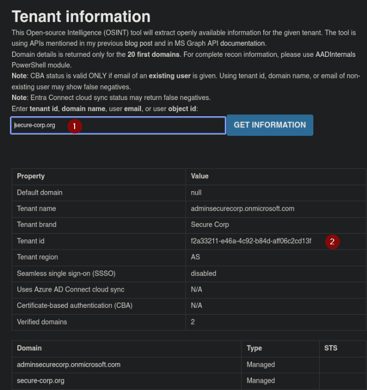Click the STS column header
This screenshot has width=367, height=390.
click(331, 348)
